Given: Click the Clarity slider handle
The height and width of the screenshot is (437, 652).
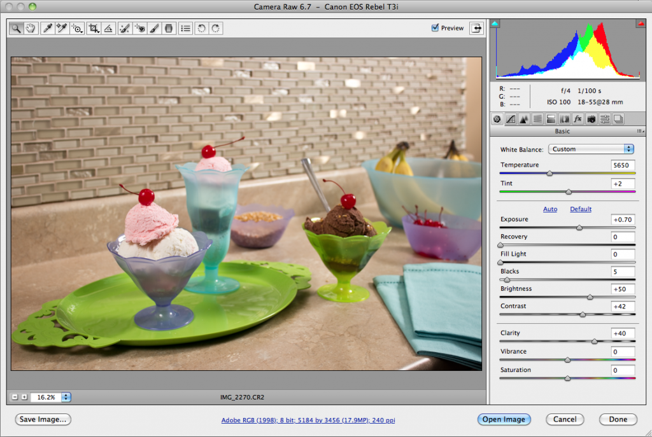Looking at the screenshot, I should (596, 341).
